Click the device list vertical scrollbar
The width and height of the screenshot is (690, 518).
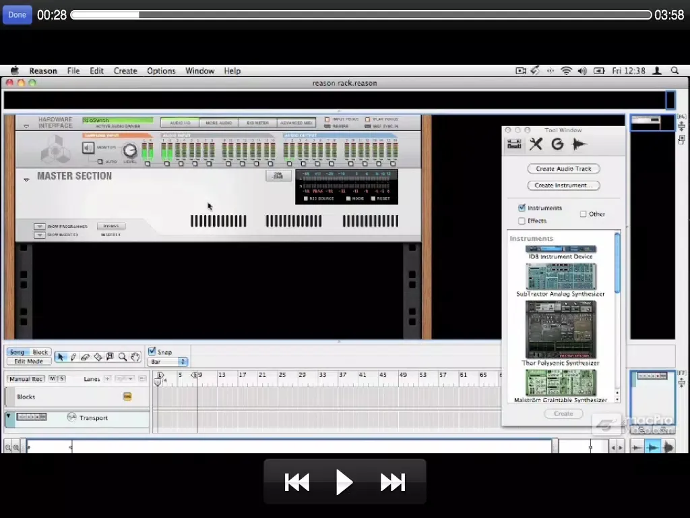pyautogui.click(x=617, y=263)
